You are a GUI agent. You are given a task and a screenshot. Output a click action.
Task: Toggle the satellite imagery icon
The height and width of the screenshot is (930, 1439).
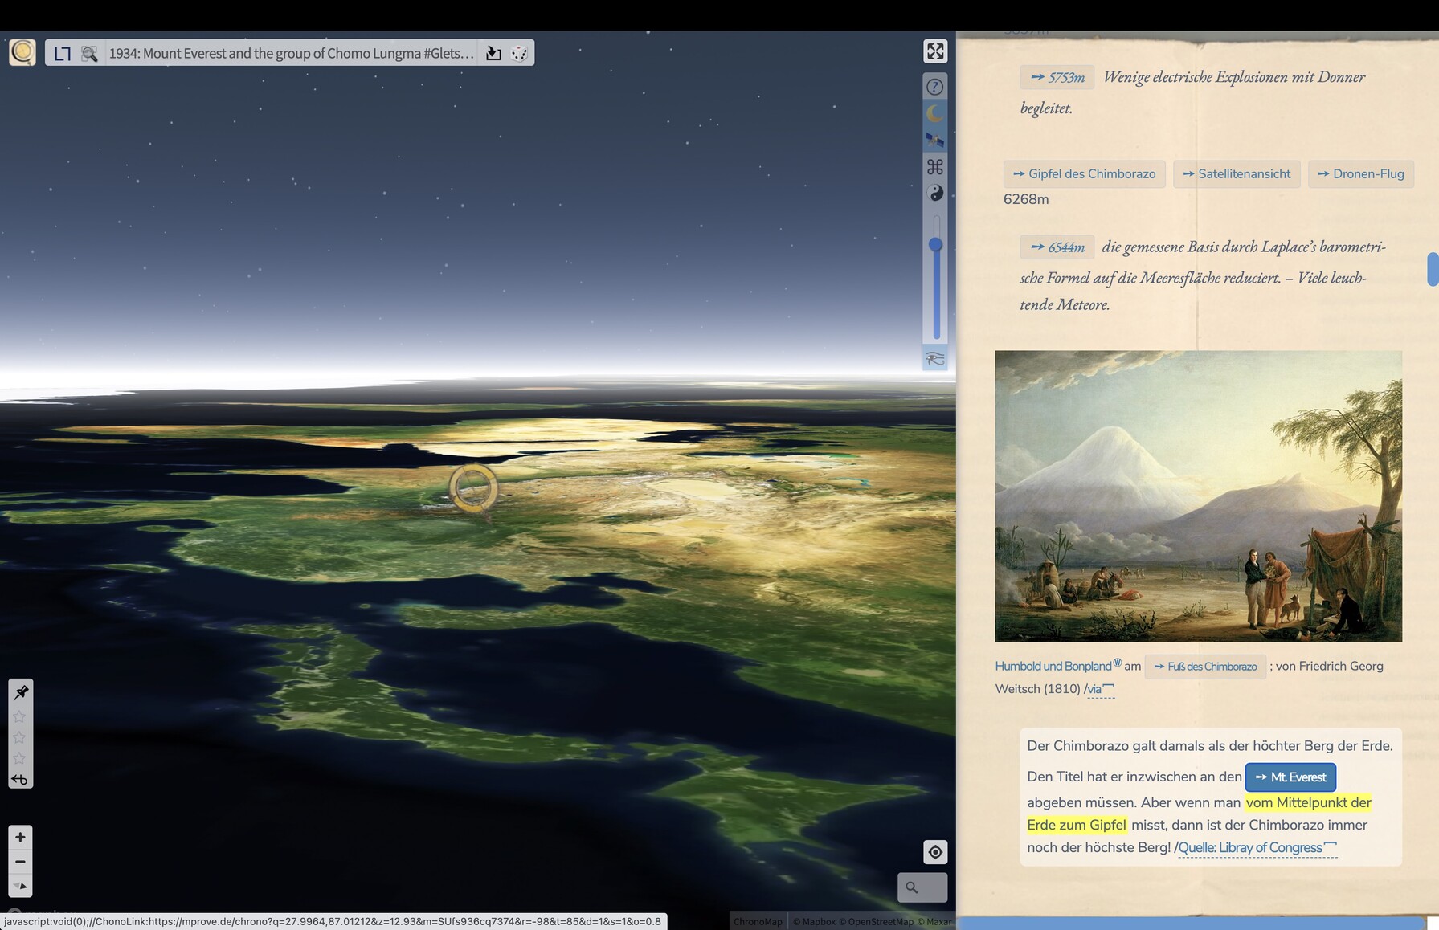coord(934,140)
